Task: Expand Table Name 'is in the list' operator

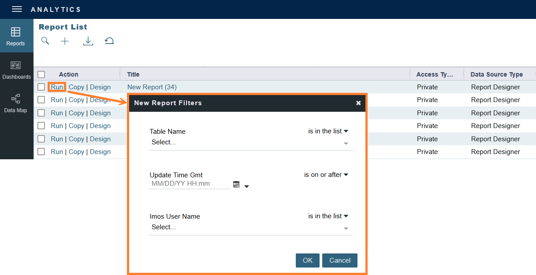Action: [x=328, y=131]
